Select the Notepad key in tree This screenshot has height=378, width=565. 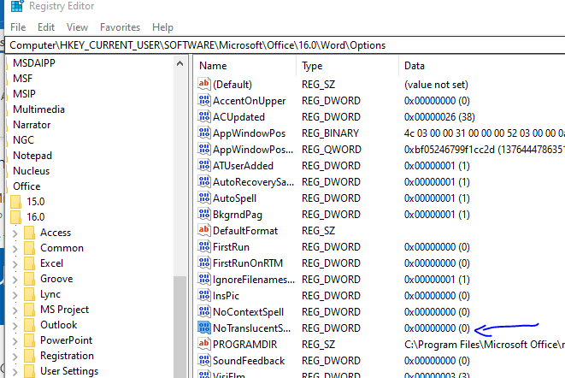32,156
